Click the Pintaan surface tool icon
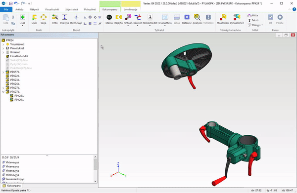 pos(128,17)
